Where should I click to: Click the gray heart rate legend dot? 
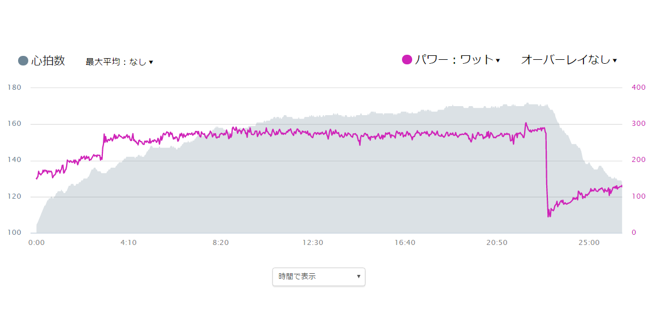(x=23, y=61)
